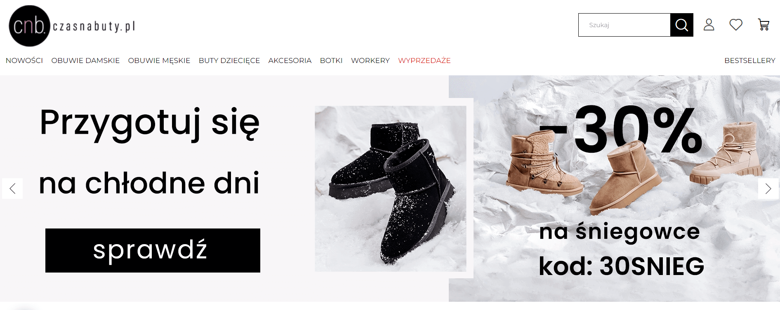Open the AKCESORIA menu item
Image resolution: width=780 pixels, height=310 pixels.
(290, 61)
